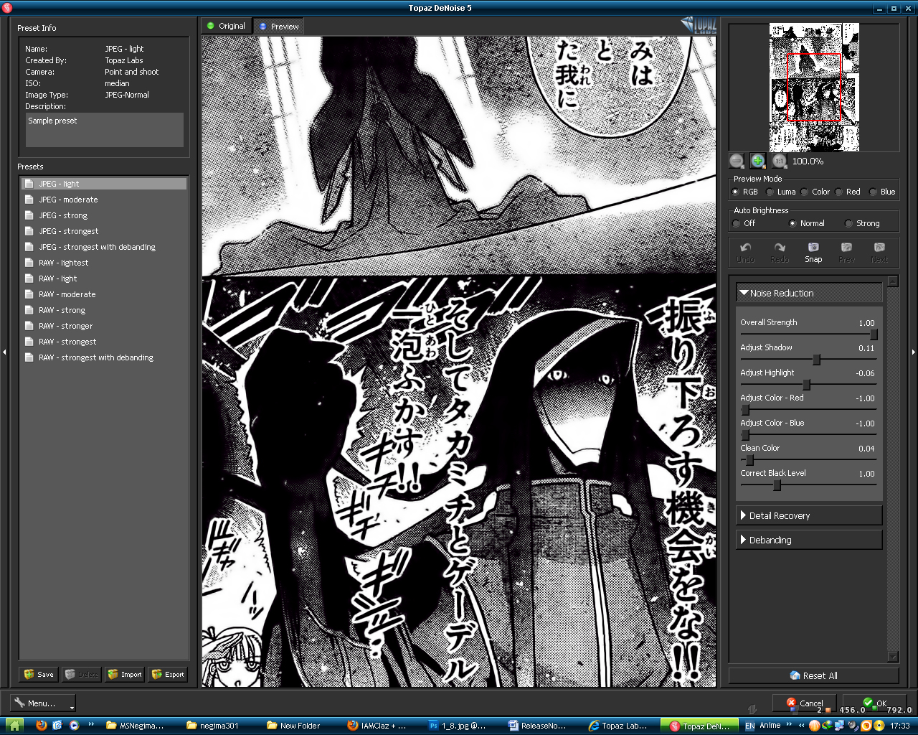Save the current preset

39,674
